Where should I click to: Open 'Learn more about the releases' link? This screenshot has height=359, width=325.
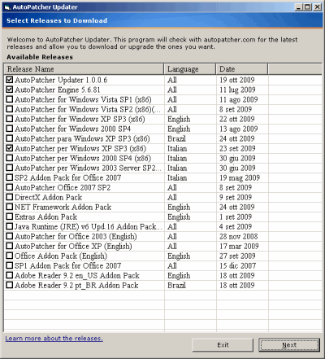pyautogui.click(x=54, y=339)
